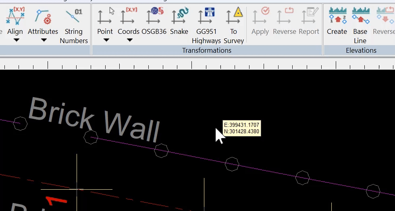Viewport: 395px width, 211px height.
Task: Expand the Attributes dropdown arrow
Action: click(x=44, y=40)
